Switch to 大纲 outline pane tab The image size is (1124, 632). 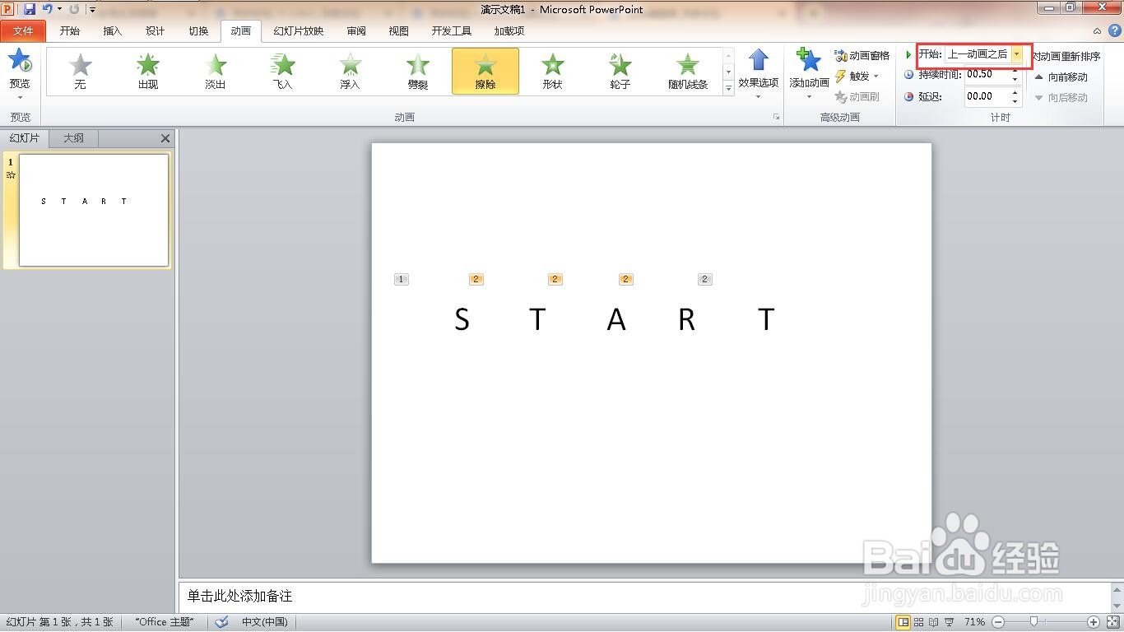[74, 138]
